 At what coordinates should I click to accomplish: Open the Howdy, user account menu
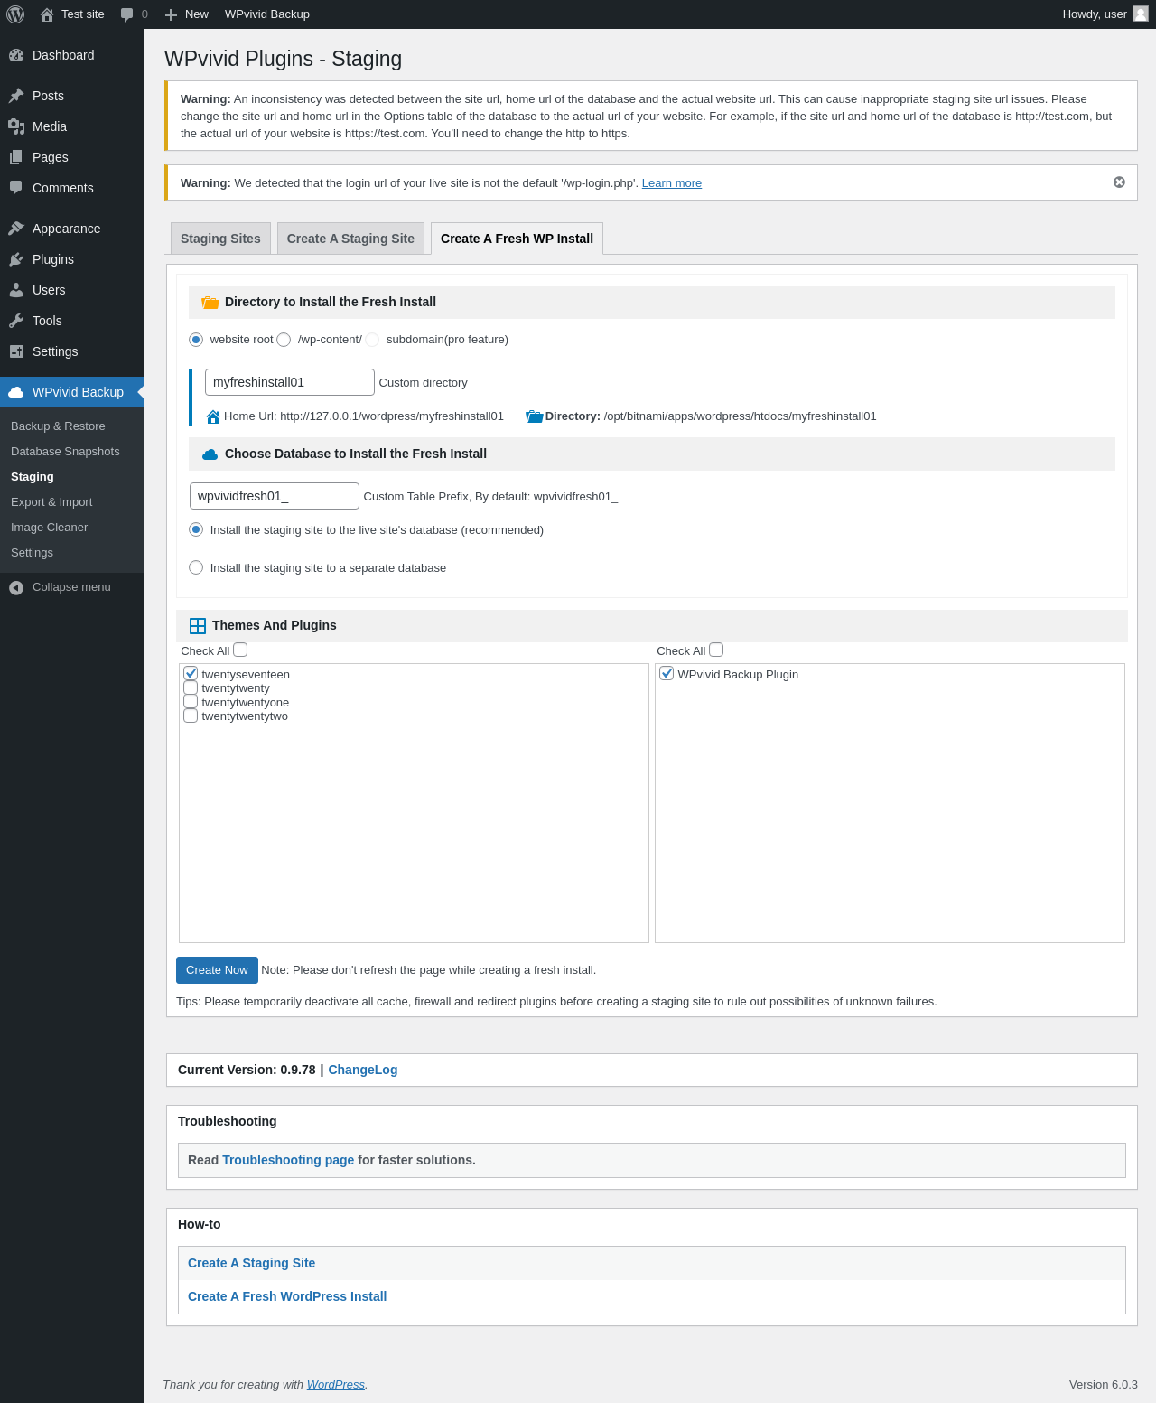[1104, 14]
